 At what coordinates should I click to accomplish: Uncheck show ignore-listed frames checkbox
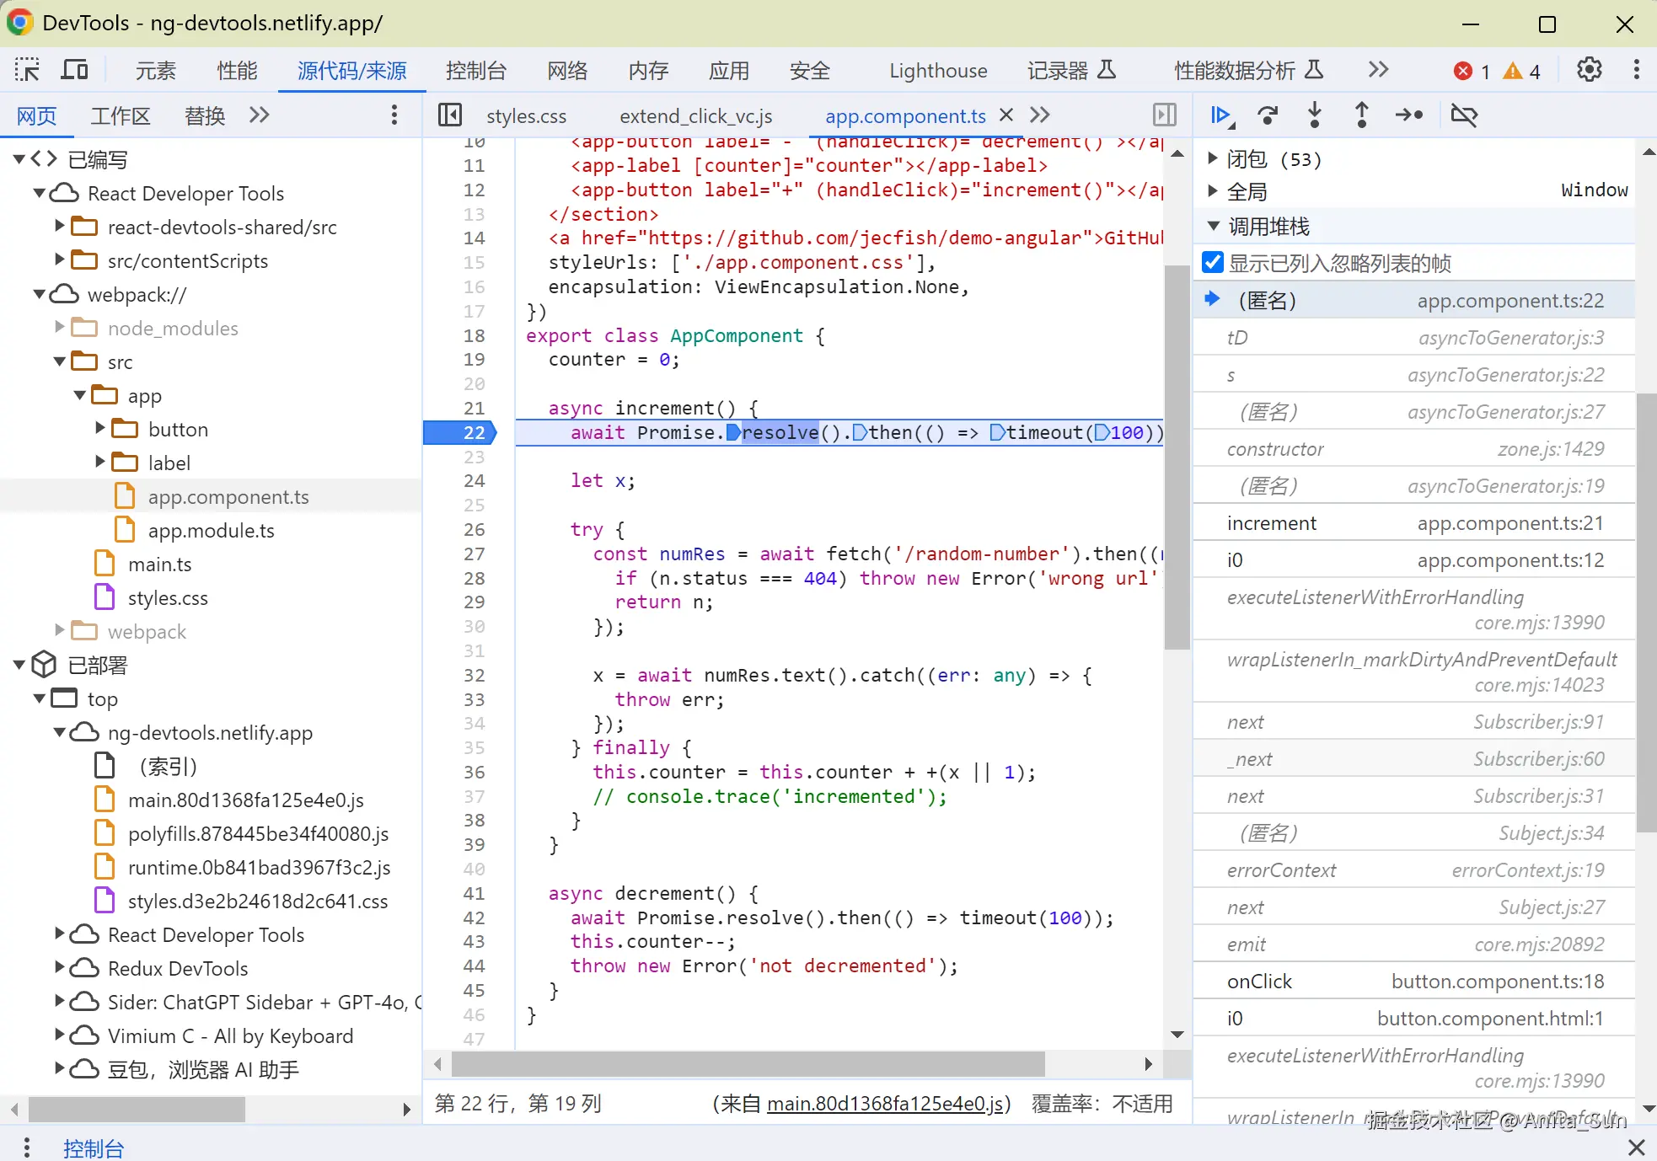pos(1213,263)
